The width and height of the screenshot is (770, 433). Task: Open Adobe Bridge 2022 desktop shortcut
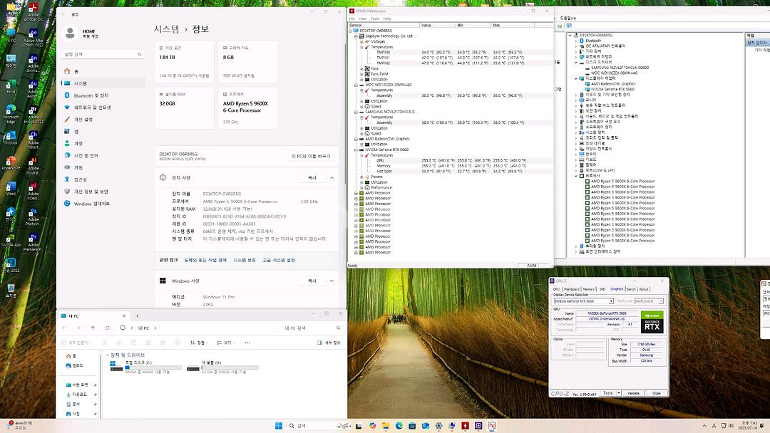coord(33,114)
